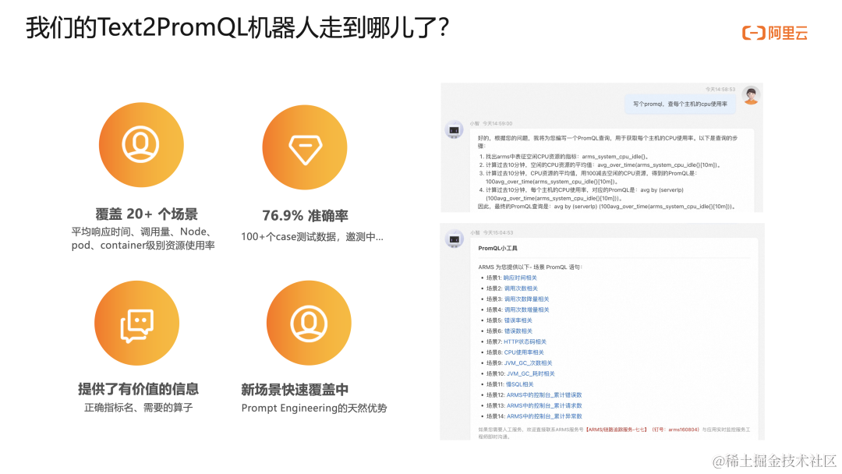Click the red ARMS/链路追踪服务-七七 service contact
This screenshot has height=474, width=842.
pyautogui.click(x=617, y=430)
